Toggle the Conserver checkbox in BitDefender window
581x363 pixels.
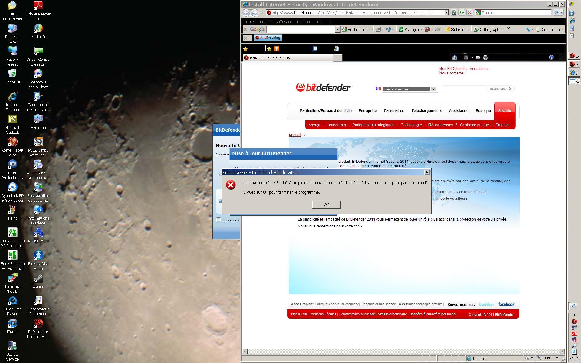coord(218,220)
